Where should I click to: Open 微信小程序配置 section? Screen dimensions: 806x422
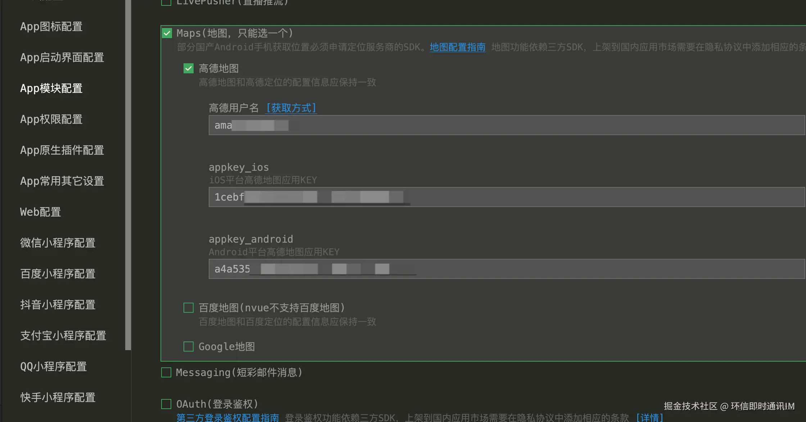click(58, 243)
